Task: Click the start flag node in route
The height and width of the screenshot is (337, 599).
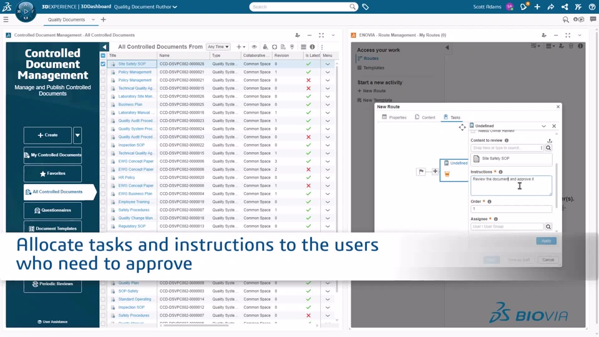Action: coord(421,172)
